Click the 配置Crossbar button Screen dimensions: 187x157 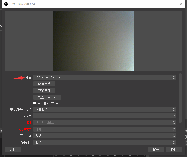point(47,97)
